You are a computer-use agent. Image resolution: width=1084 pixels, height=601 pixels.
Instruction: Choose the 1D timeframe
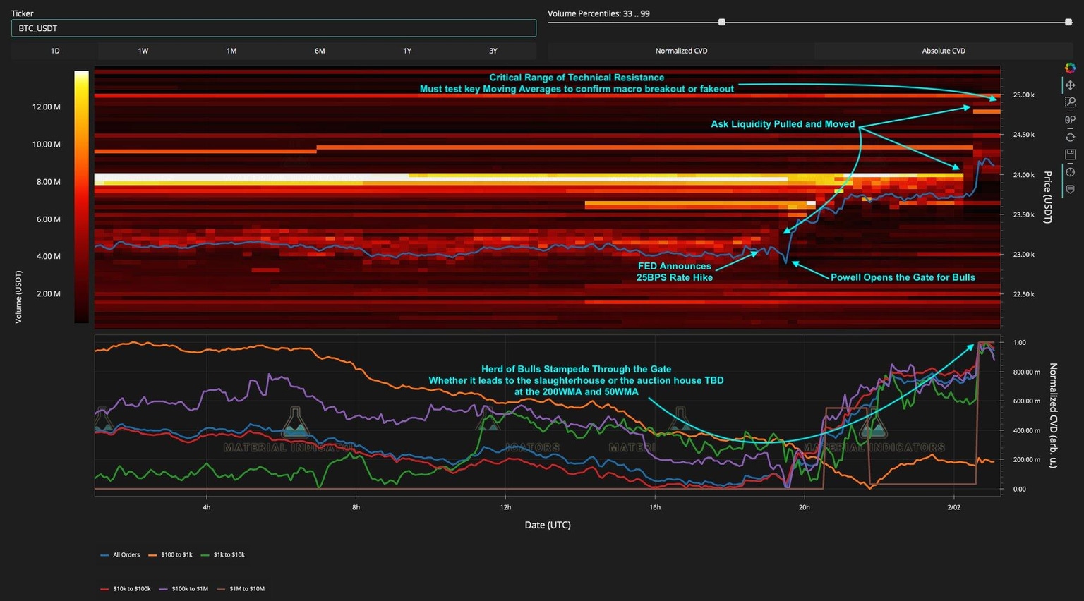(x=54, y=50)
